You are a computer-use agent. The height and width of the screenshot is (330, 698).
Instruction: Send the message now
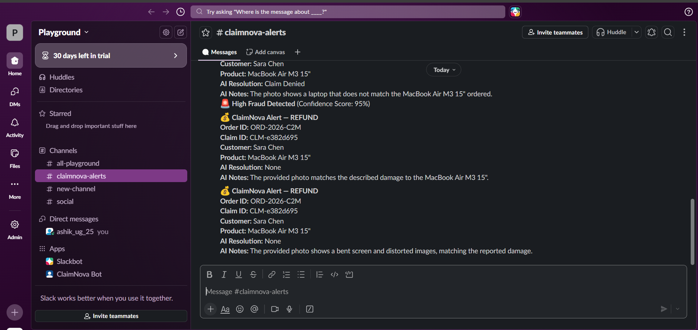(664, 309)
